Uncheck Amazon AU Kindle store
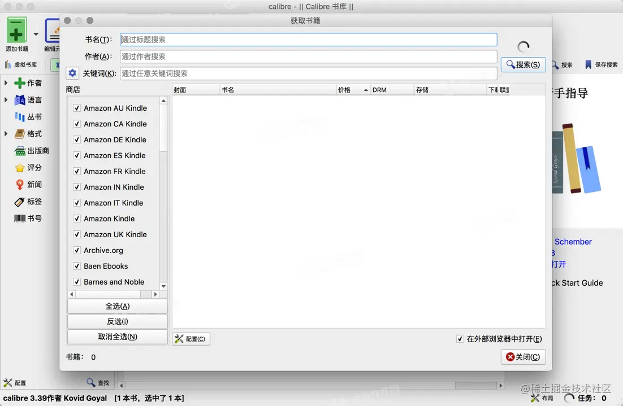Image resolution: width=623 pixels, height=406 pixels. pyautogui.click(x=77, y=108)
